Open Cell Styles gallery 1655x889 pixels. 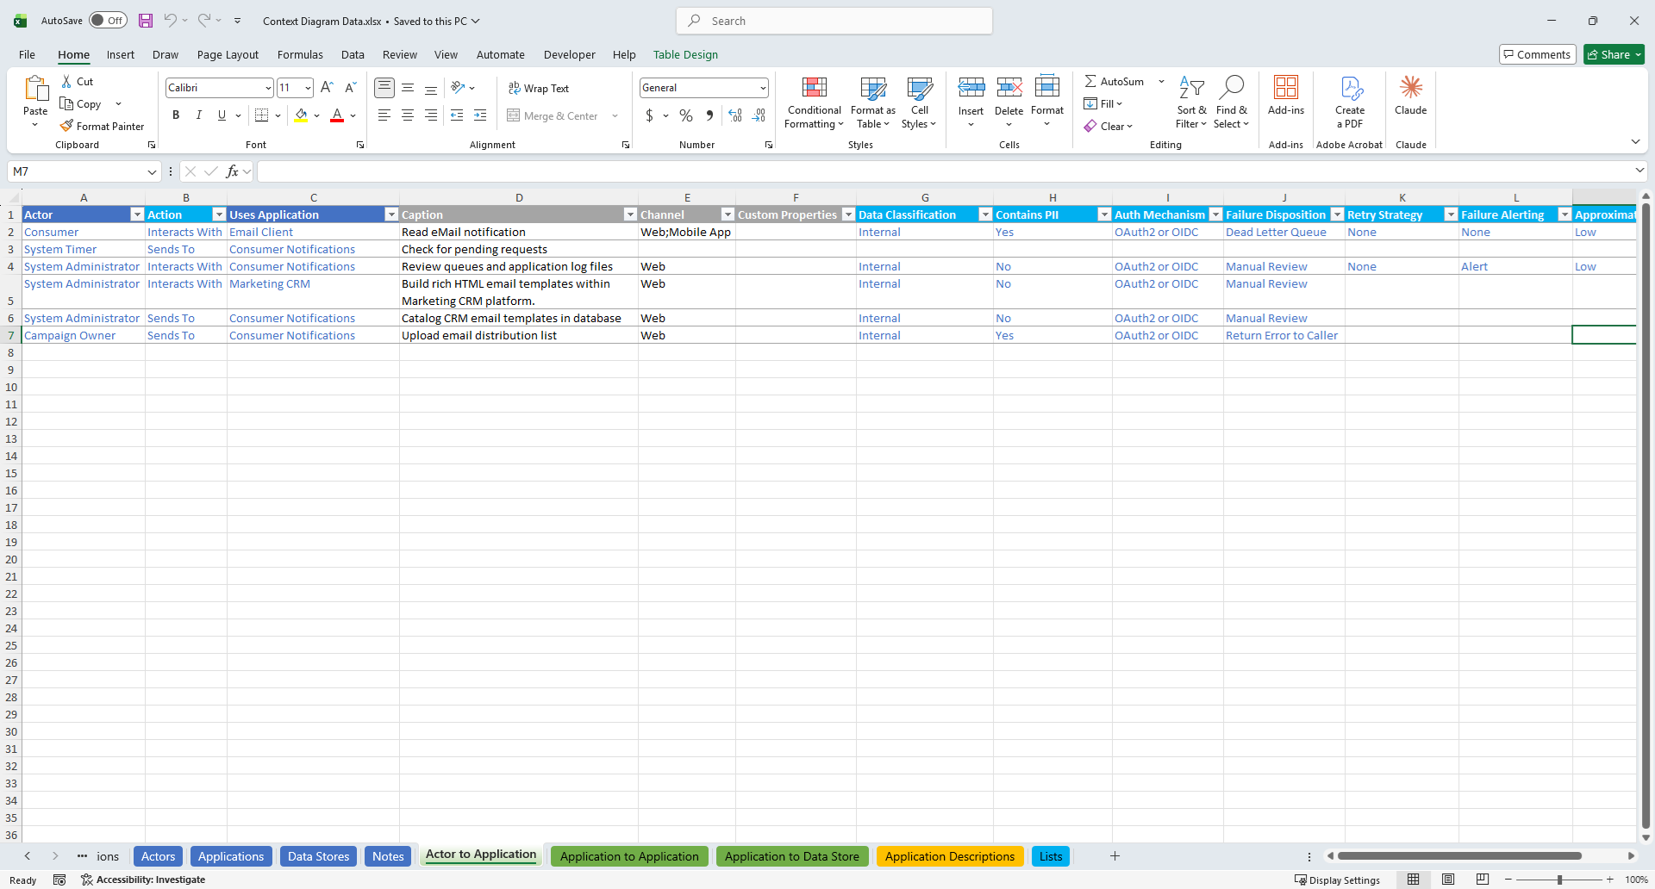(920, 103)
